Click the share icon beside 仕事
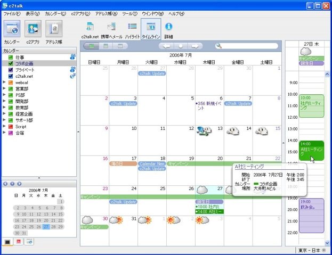Viewport: 332px width, 255px height. point(72,56)
